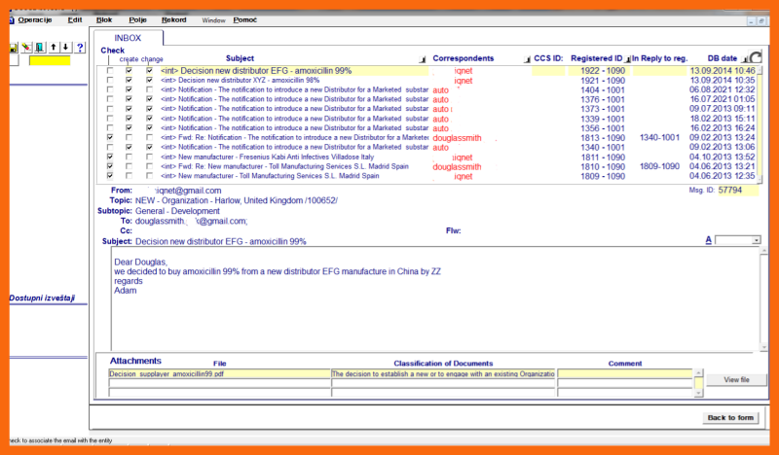The width and height of the screenshot is (779, 455).
Task: Untick the create checkbox for row 1921 - 1090
Action: [130, 81]
